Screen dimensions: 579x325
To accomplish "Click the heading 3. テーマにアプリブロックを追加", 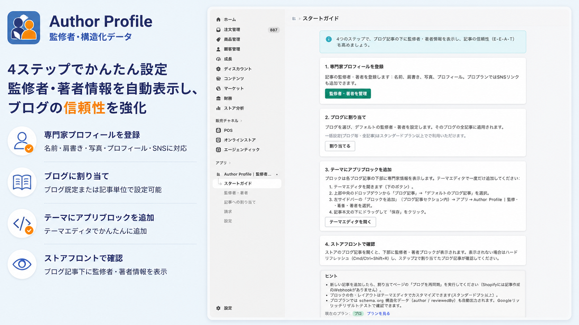I will point(358,169).
